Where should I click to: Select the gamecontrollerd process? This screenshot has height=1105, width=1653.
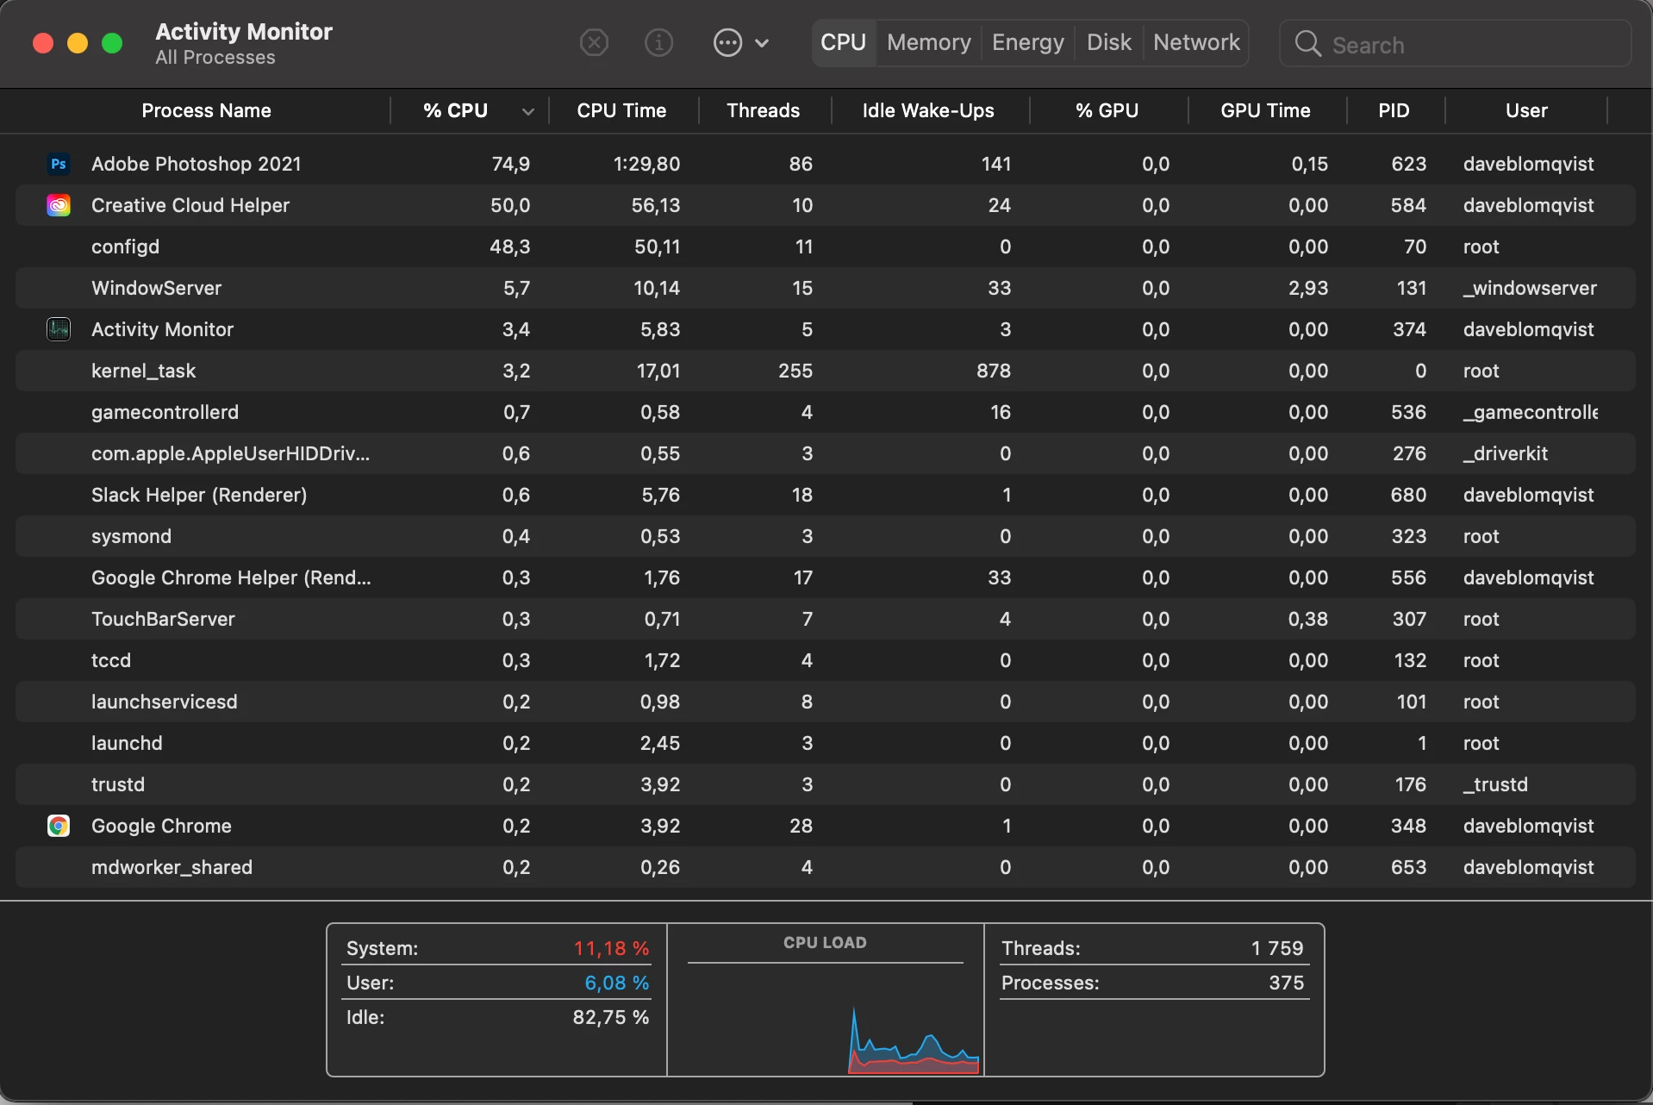point(826,412)
